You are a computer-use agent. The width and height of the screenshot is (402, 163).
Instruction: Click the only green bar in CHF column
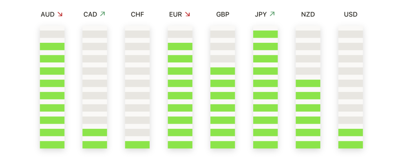tap(137, 145)
